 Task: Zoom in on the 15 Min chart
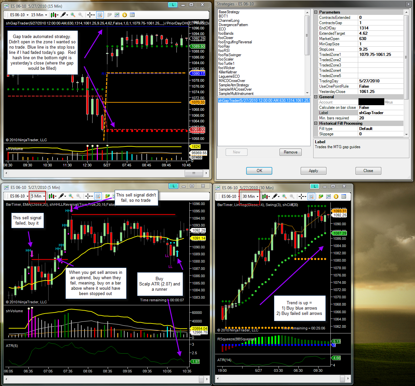pos(73,15)
